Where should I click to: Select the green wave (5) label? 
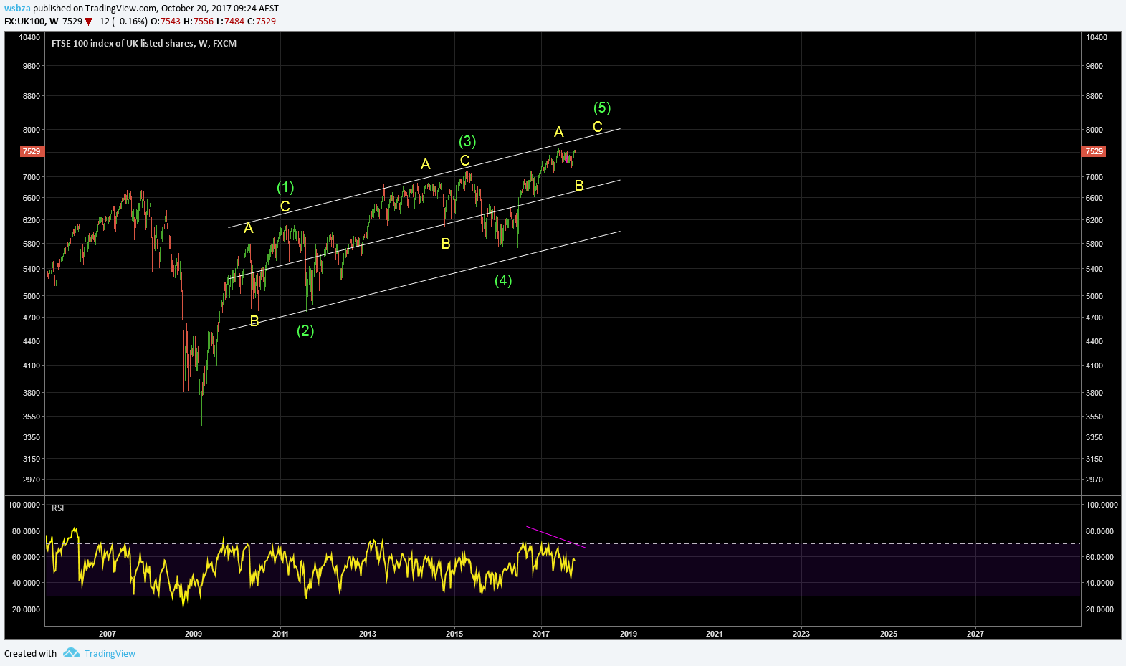tap(602, 108)
